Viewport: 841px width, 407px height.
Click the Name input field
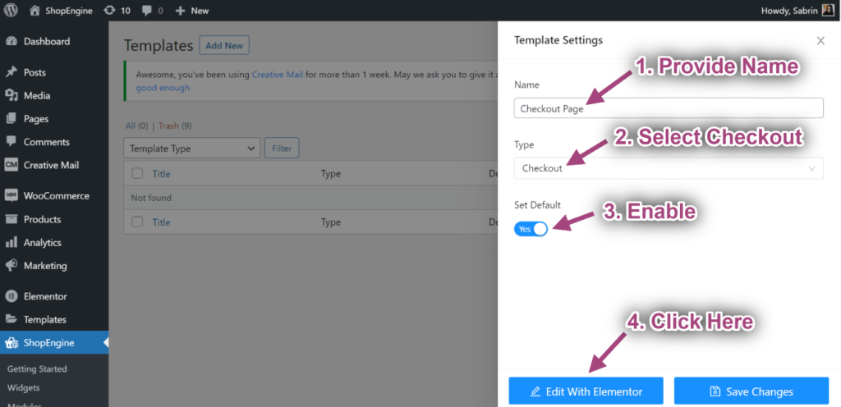click(669, 108)
